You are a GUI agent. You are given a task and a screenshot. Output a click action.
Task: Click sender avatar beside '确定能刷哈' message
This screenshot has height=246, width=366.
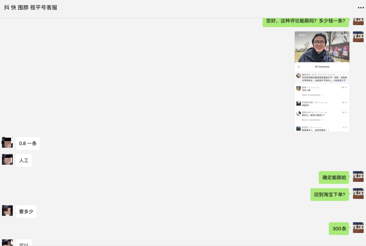point(358,177)
